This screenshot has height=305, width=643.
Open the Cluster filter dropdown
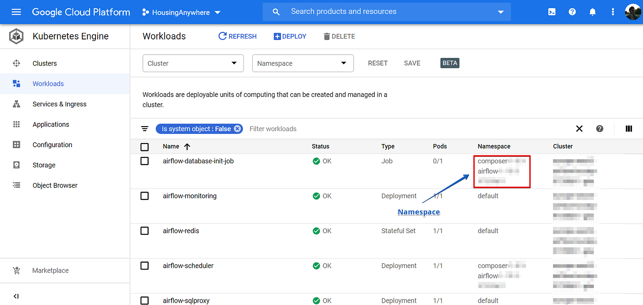tap(193, 63)
